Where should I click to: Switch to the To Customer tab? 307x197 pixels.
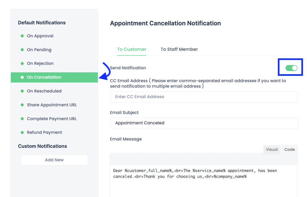click(x=132, y=49)
